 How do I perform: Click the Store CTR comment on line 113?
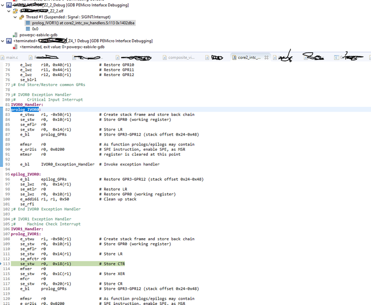tap(112, 264)
